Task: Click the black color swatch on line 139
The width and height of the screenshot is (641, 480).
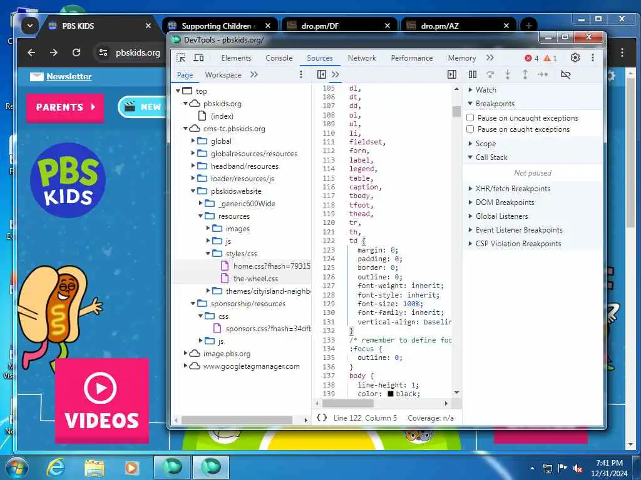Action: pyautogui.click(x=391, y=394)
